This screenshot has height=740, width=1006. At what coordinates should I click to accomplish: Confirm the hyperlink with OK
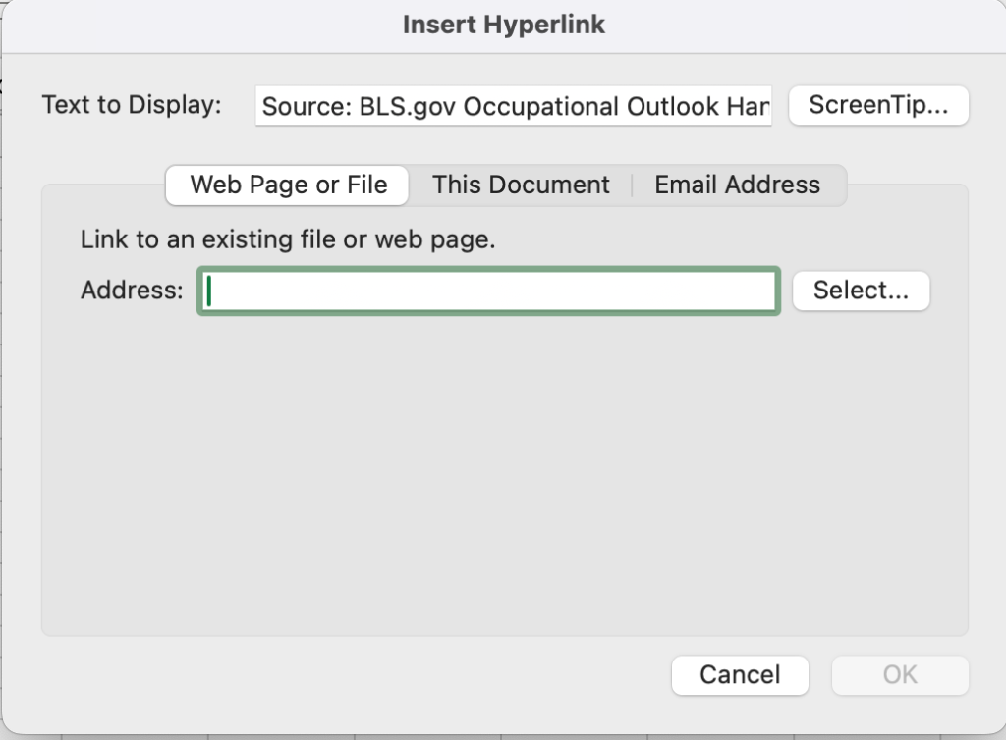(900, 675)
